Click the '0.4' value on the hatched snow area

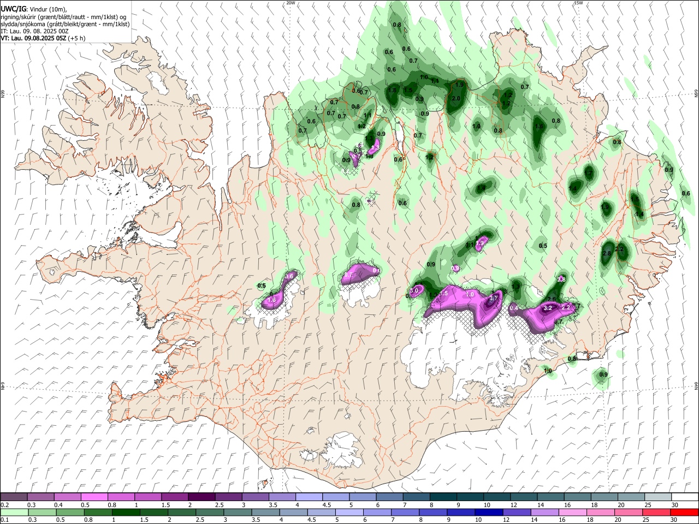click(513, 308)
